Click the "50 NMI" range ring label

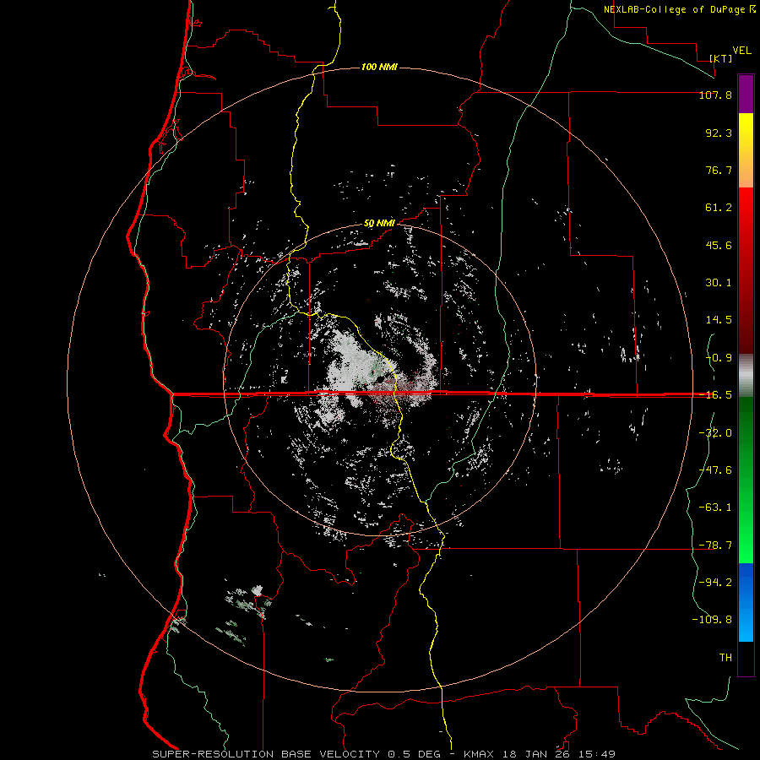click(x=379, y=224)
